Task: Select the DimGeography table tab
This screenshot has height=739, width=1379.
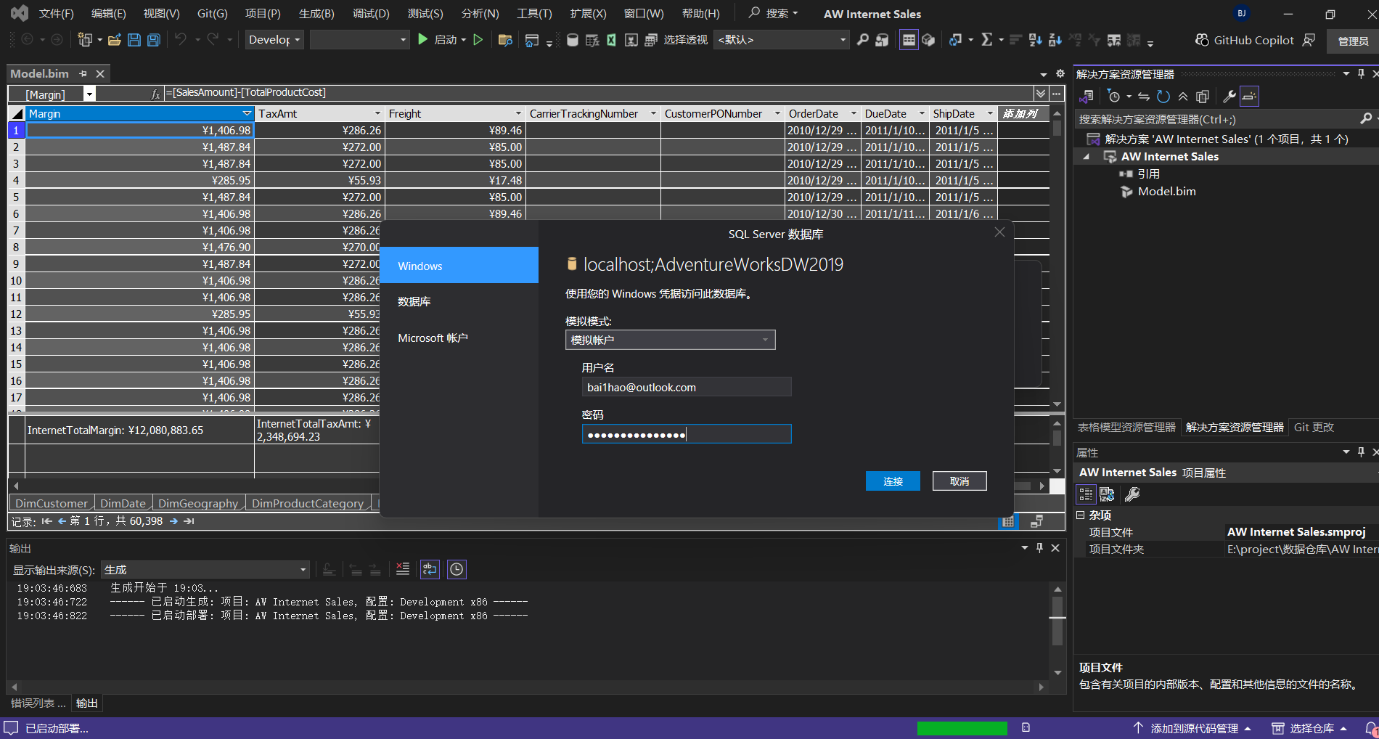Action: (198, 503)
